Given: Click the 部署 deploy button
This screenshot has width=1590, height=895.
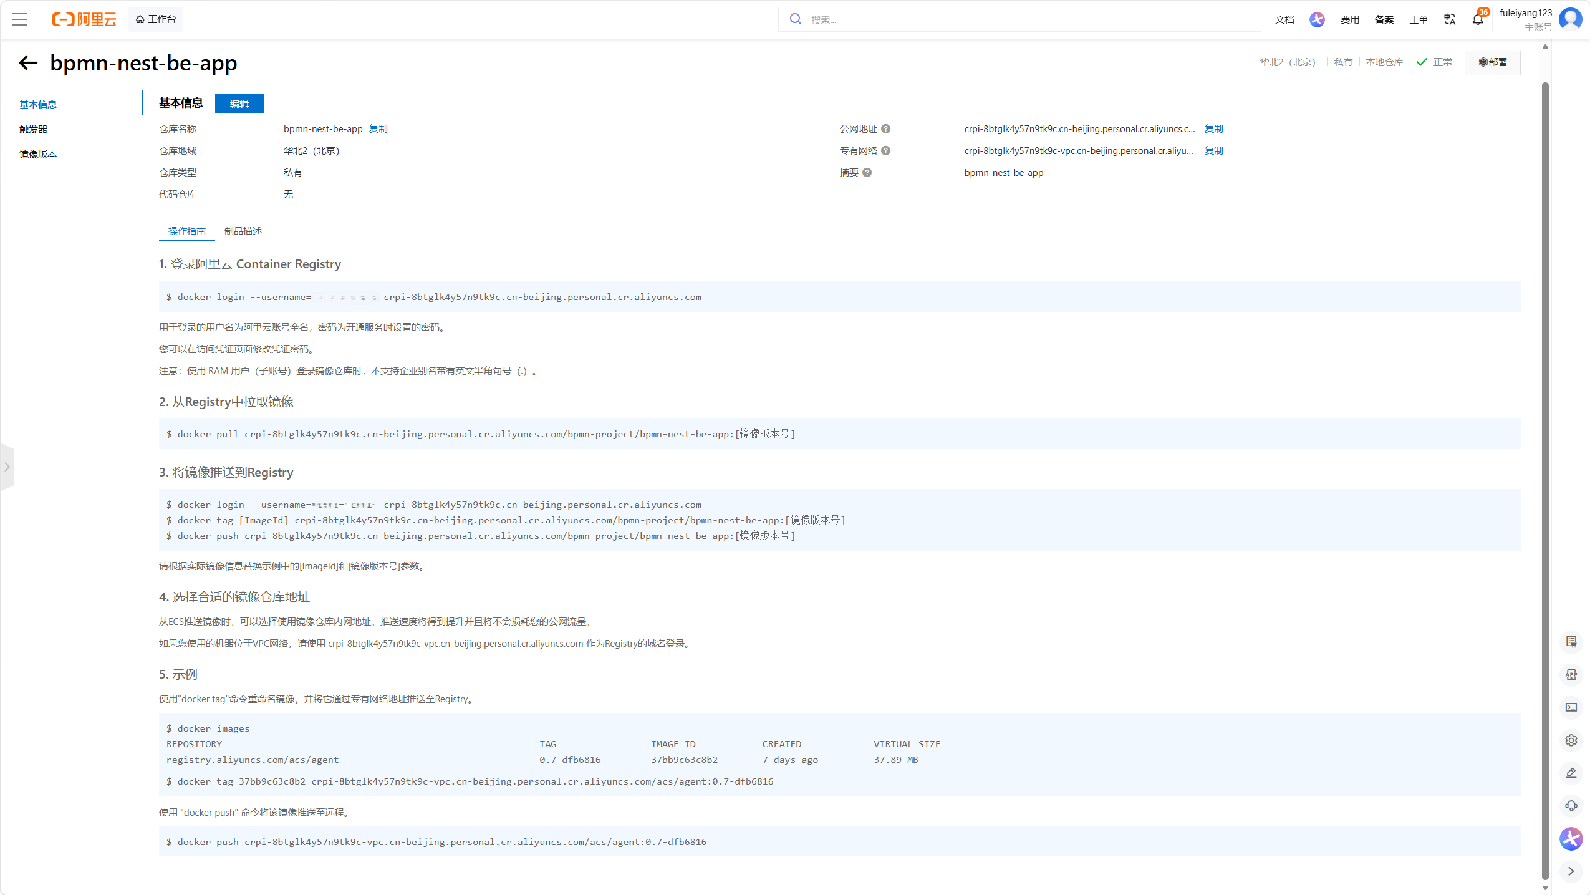Looking at the screenshot, I should [x=1493, y=62].
